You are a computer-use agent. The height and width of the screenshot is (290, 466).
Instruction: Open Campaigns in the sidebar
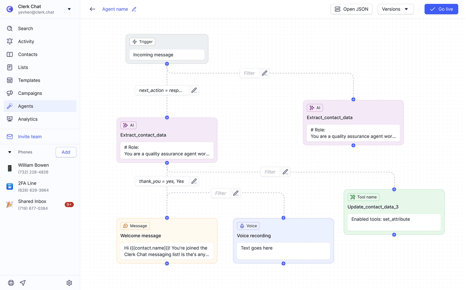click(30, 93)
